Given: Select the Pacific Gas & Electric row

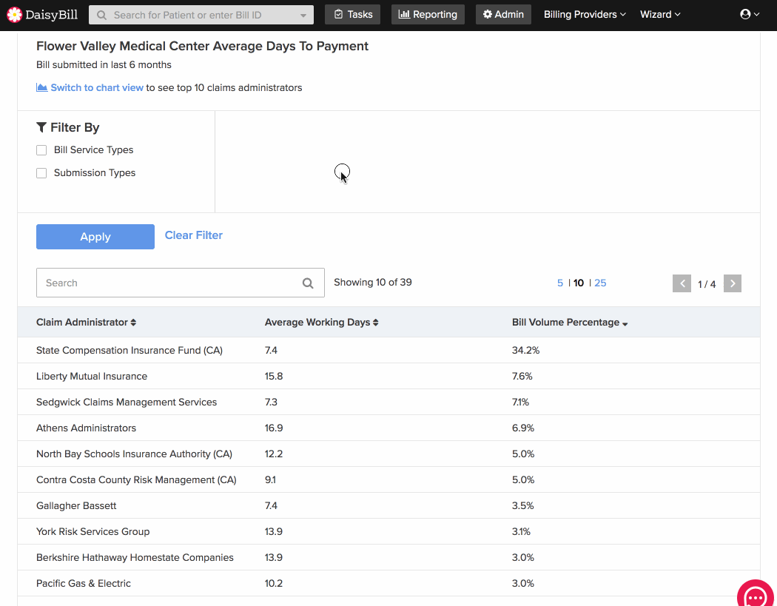Looking at the screenshot, I should (388, 583).
